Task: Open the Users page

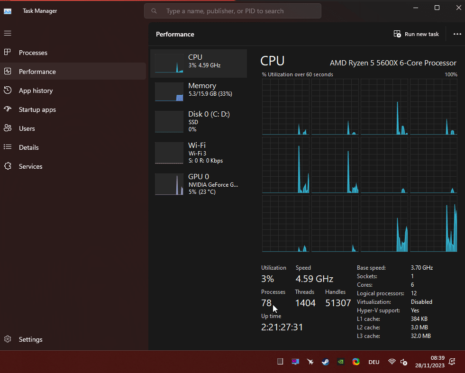Action: tap(73, 128)
